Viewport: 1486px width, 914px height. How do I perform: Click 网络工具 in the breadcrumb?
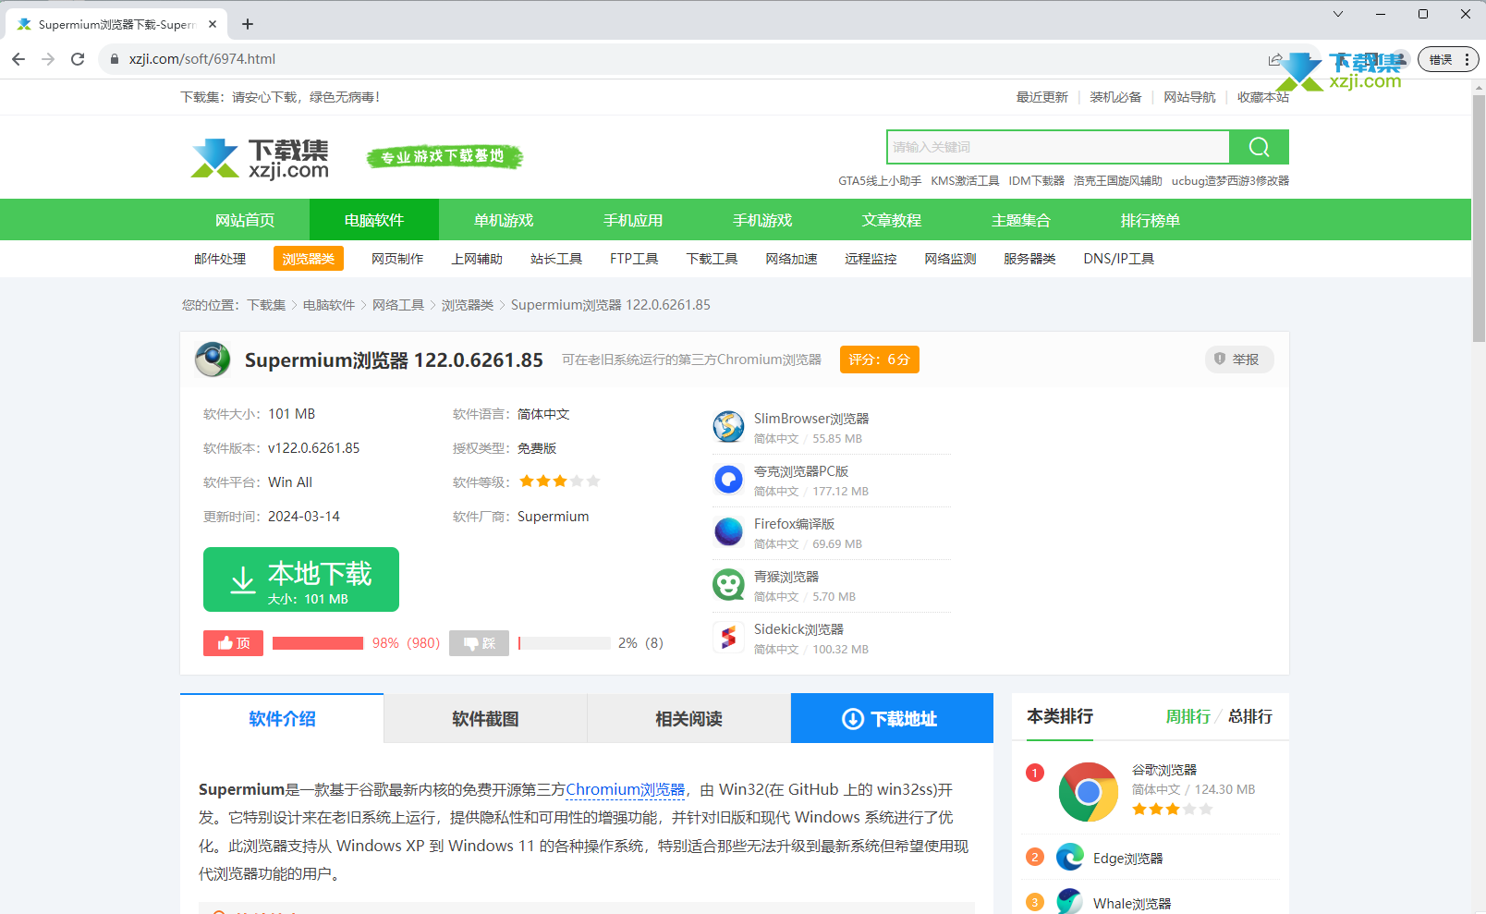(398, 305)
